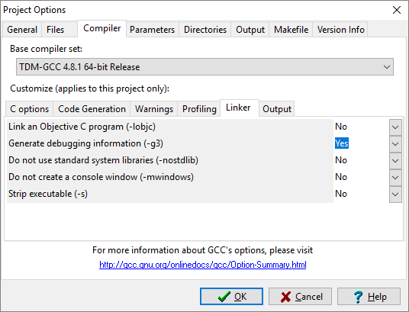Select the C options sub-tab

tap(30, 109)
